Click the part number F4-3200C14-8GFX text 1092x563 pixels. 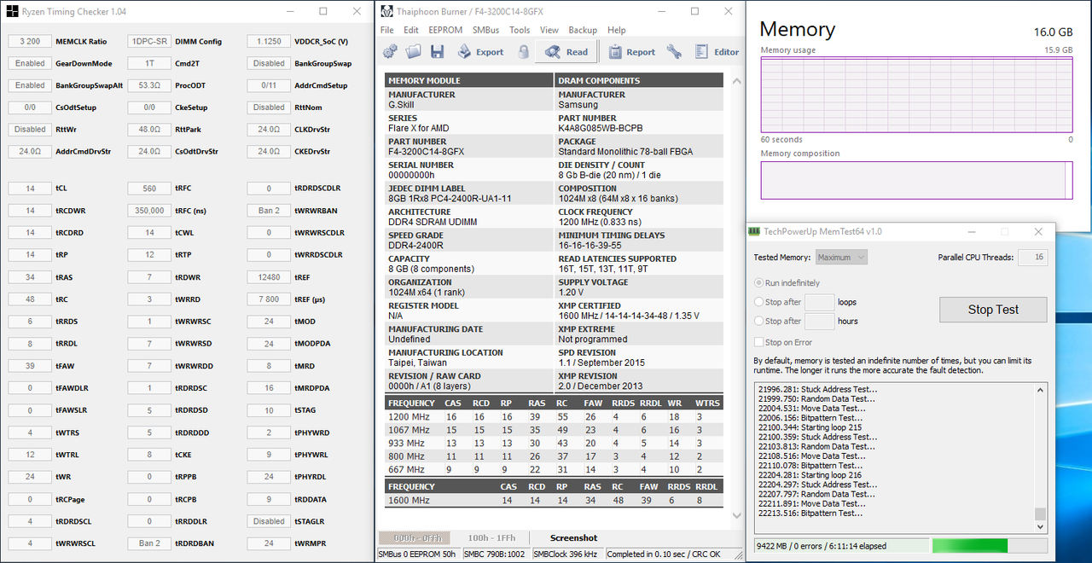[x=426, y=151]
